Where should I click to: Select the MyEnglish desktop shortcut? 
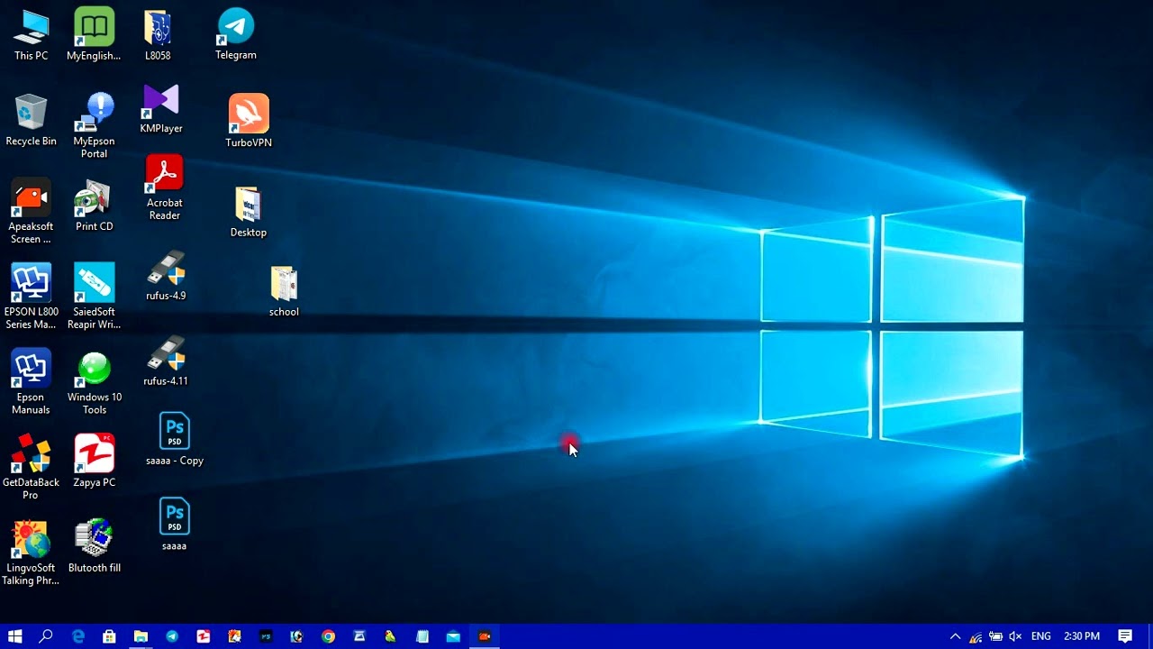point(94,35)
